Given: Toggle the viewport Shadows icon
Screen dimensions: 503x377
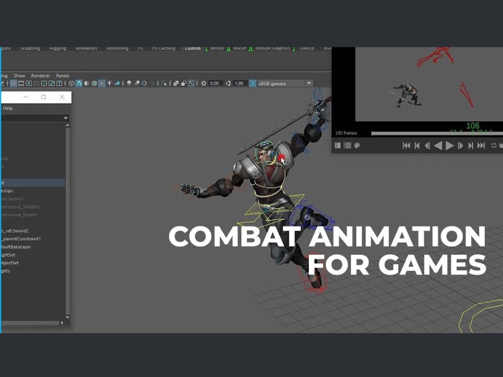Looking at the screenshot, I should tap(117, 83).
